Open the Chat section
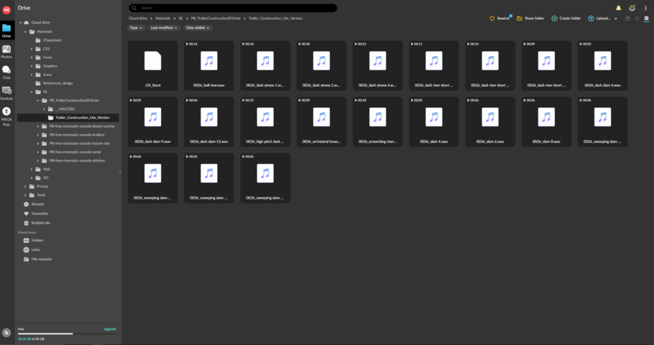 6,72
